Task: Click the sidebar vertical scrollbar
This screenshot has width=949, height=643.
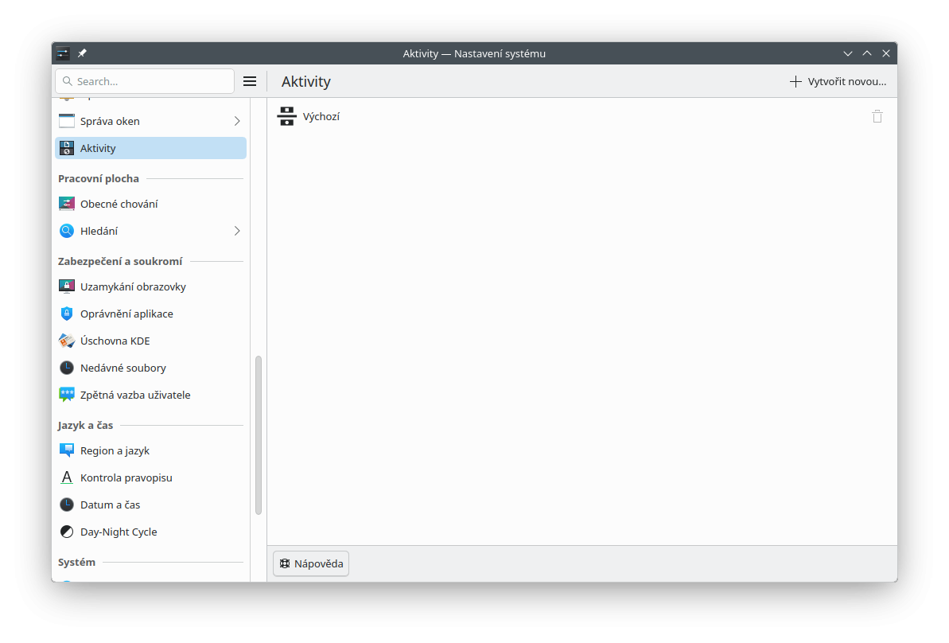Action: (258, 435)
